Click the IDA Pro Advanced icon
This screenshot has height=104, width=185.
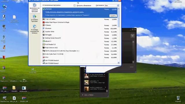click(44, 51)
